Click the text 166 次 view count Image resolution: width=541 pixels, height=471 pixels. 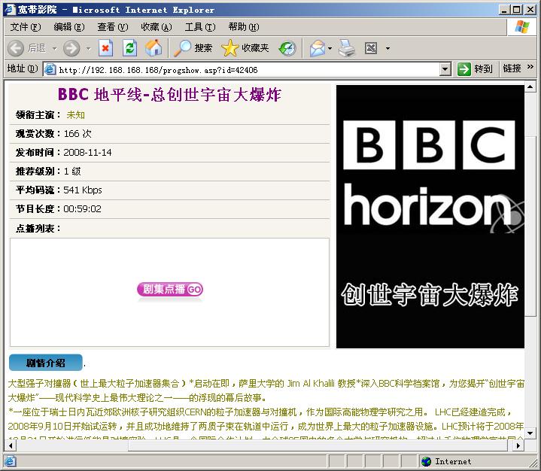(x=78, y=133)
